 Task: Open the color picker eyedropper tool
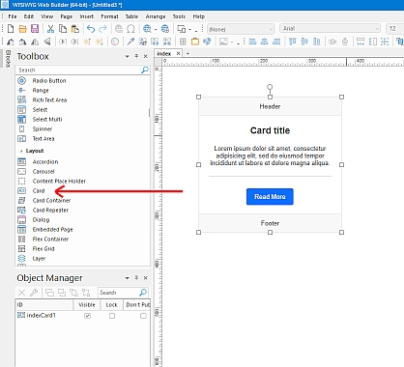(x=130, y=42)
